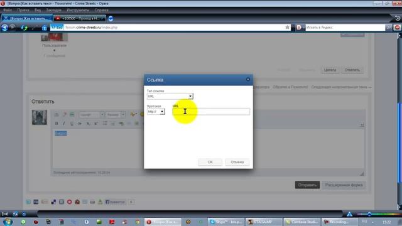Screen dimensions: 402x226
Task: Start search with the magnifier button
Action: coord(389,28)
